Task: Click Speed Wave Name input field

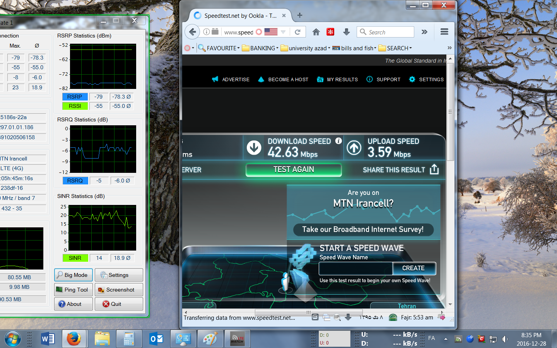Action: [355, 268]
